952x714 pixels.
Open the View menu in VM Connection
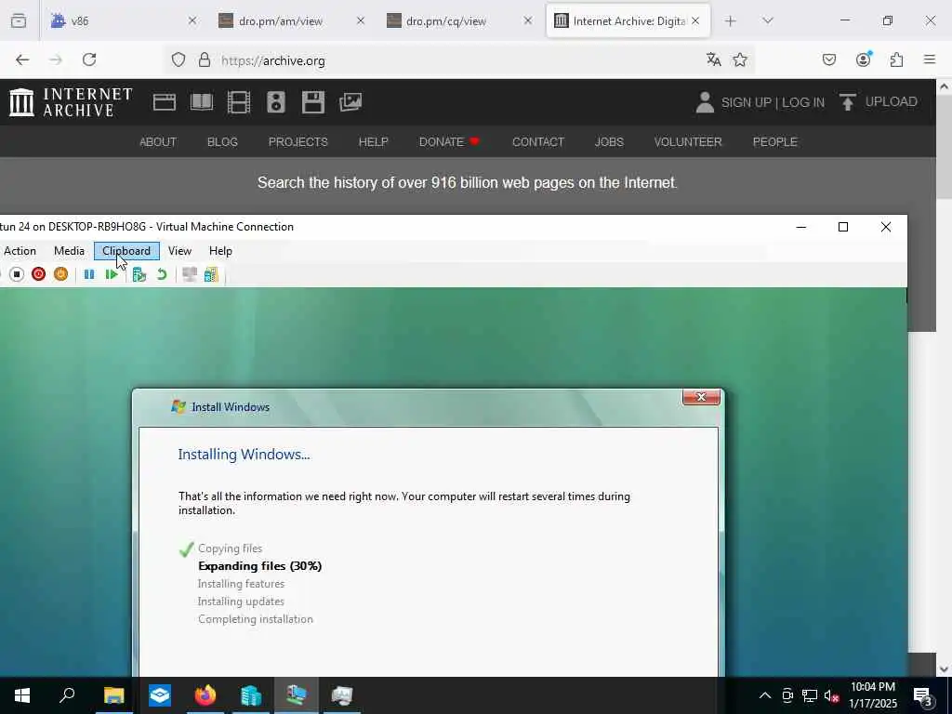click(179, 251)
